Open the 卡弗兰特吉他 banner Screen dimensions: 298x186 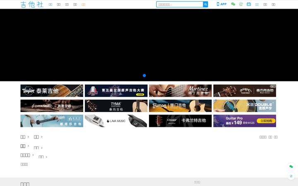coord(180,121)
